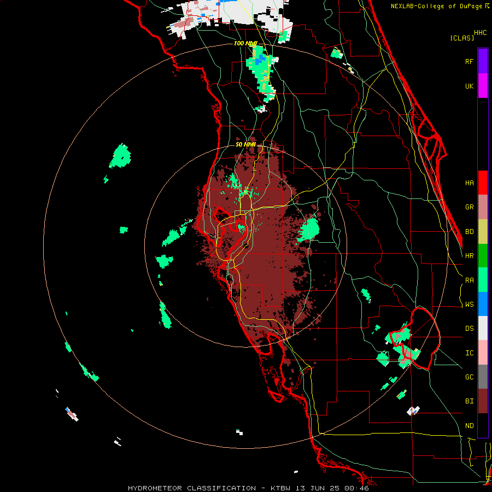
Task: Pick the yellow BD legend color block
Action: pyautogui.click(x=483, y=231)
